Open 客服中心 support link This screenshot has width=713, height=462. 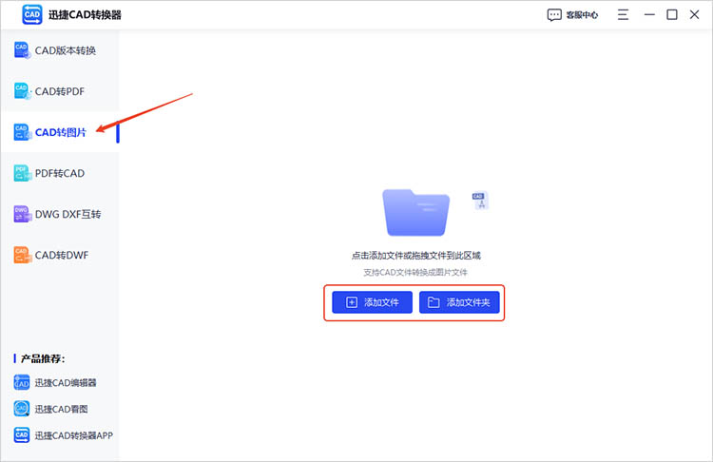(x=573, y=15)
